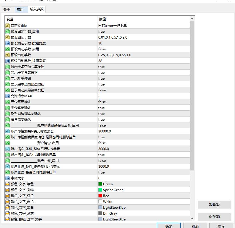Click the SpringGreen color swatch

(x=100, y=190)
